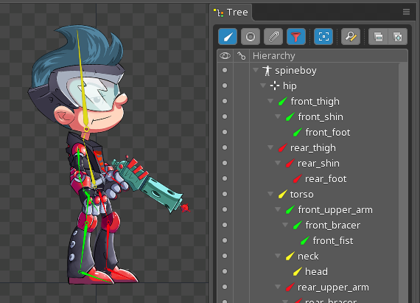The image size is (420, 303).
Task: Click the tree panel vertical scrollbar
Action: click(x=403, y=182)
